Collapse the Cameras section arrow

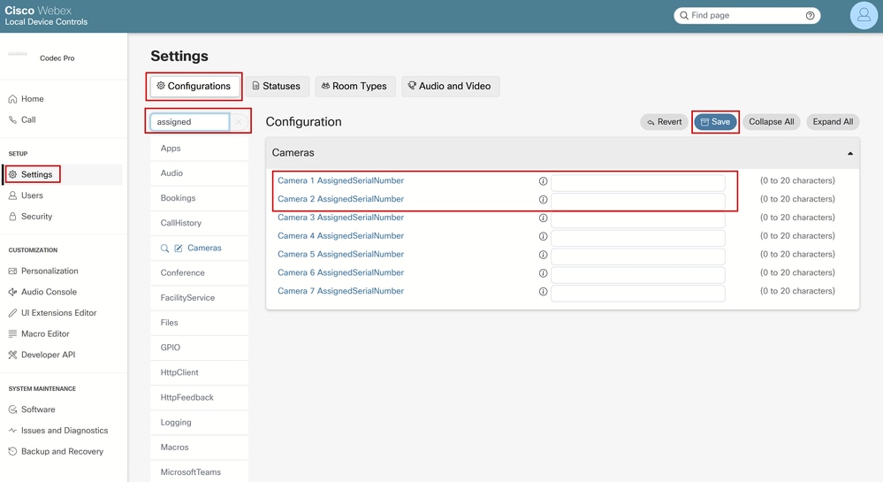click(x=849, y=153)
